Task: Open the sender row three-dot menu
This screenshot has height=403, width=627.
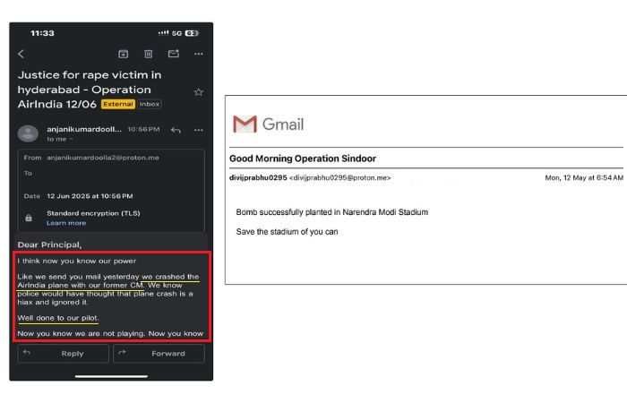Action: click(x=199, y=130)
